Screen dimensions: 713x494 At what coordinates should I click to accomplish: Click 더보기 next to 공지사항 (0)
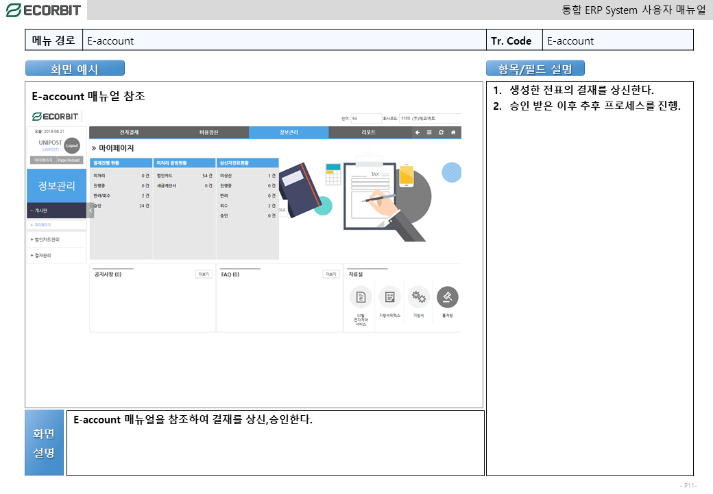pos(204,274)
